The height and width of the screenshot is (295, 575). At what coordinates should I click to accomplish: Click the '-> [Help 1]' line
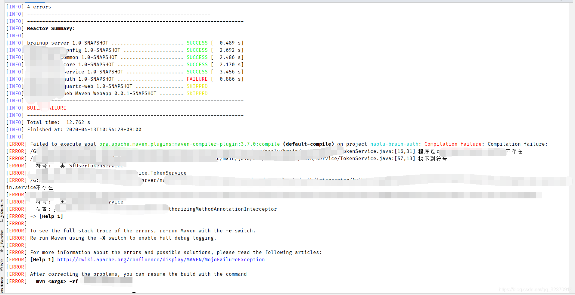(47, 216)
